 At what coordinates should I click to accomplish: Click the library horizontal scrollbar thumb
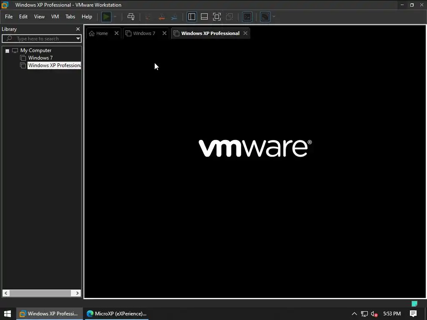coord(40,293)
